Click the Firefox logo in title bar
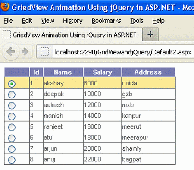 click(5, 7)
